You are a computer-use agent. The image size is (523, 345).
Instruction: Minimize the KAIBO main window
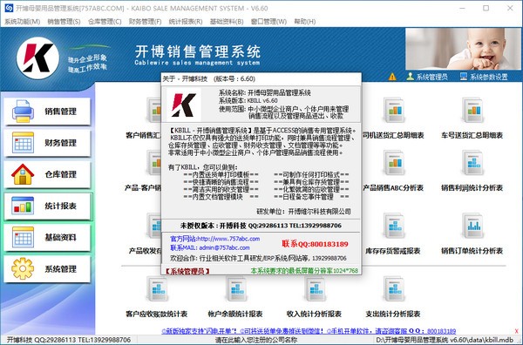(x=462, y=9)
